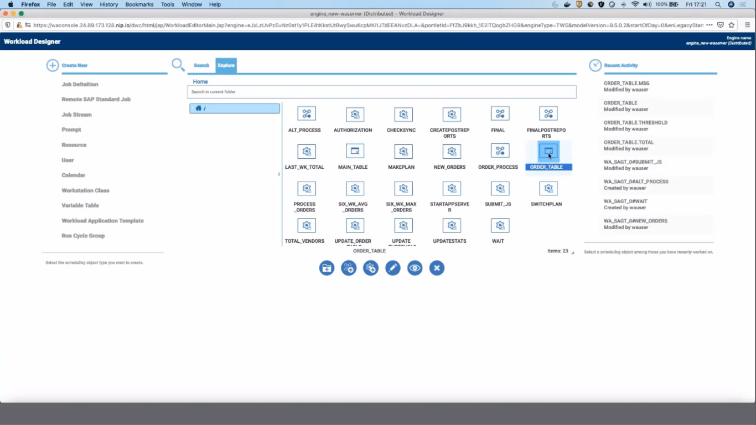Click the Recent Activity clock icon
The width and height of the screenshot is (756, 425).
[595, 65]
